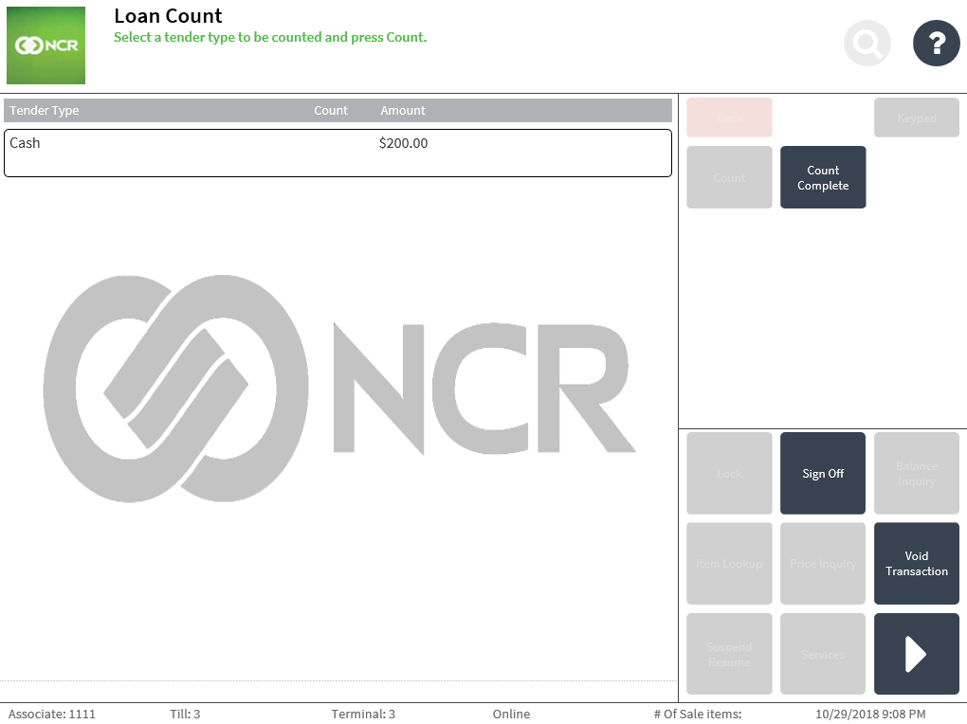Go to next page of function buttons

point(916,654)
